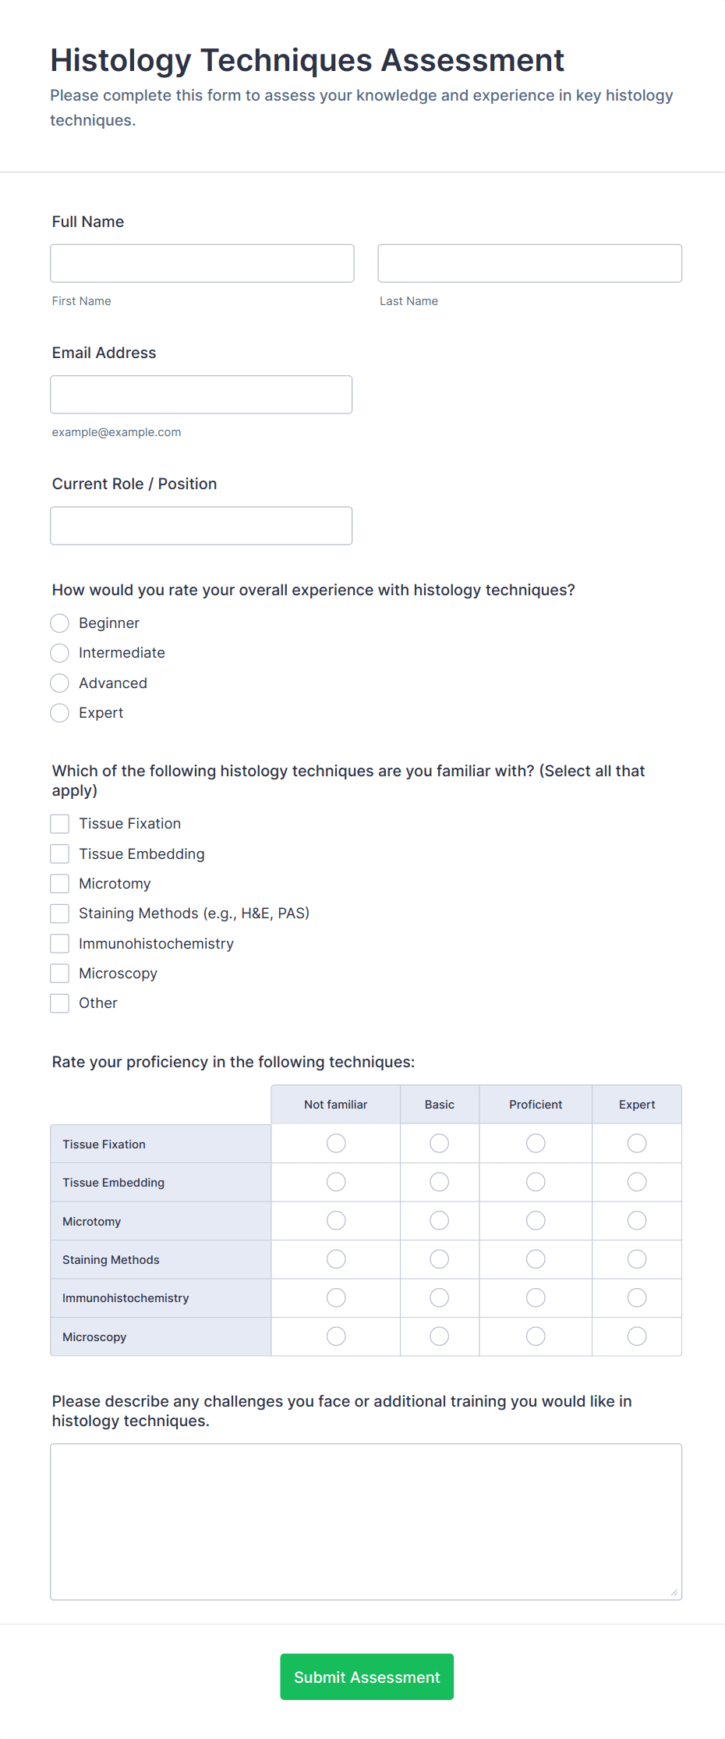The width and height of the screenshot is (725, 1739).
Task: Click the First Name input field
Action: pos(202,263)
